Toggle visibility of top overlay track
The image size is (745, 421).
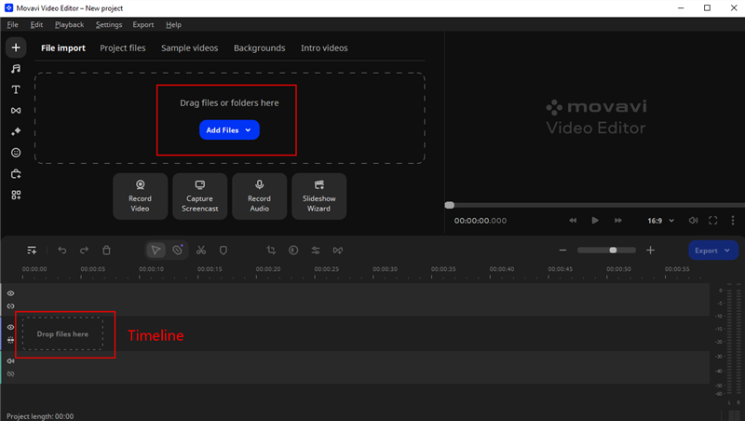pyautogui.click(x=10, y=293)
